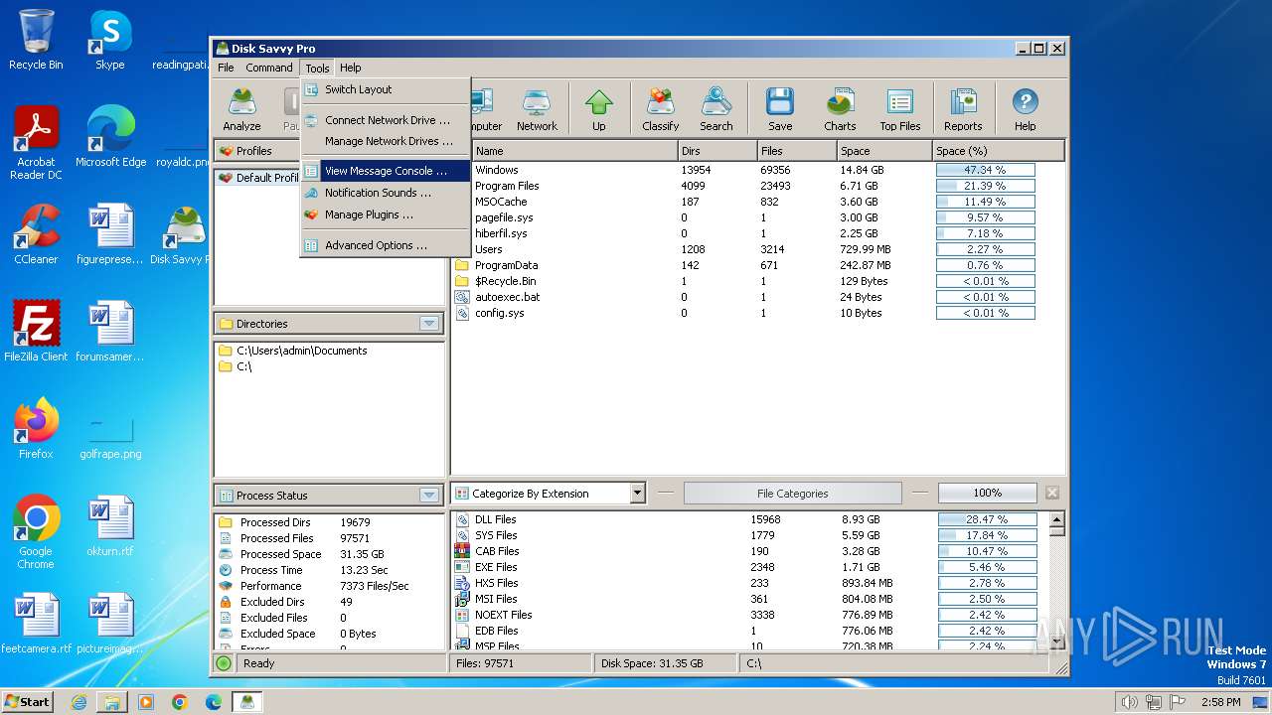Image resolution: width=1272 pixels, height=715 pixels.
Task: Open the Charts toolbar icon
Action: (840, 109)
